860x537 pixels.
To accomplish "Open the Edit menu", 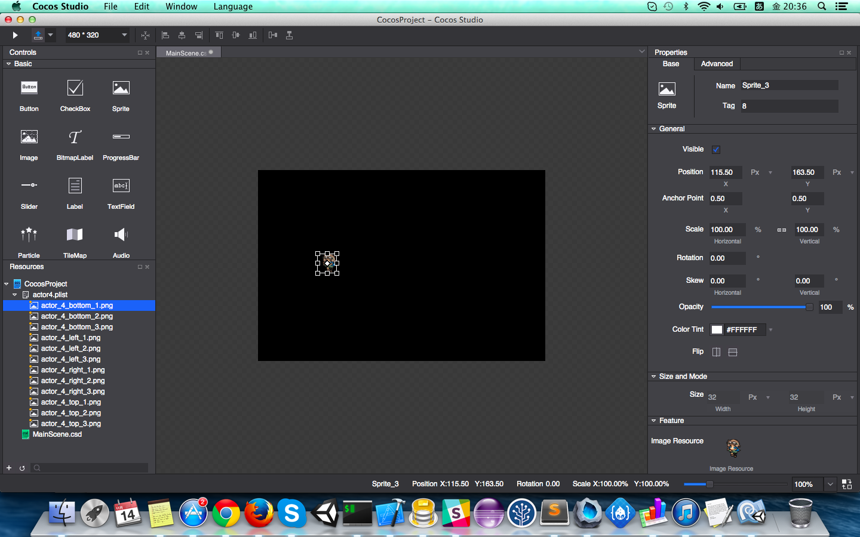I will click(x=142, y=7).
